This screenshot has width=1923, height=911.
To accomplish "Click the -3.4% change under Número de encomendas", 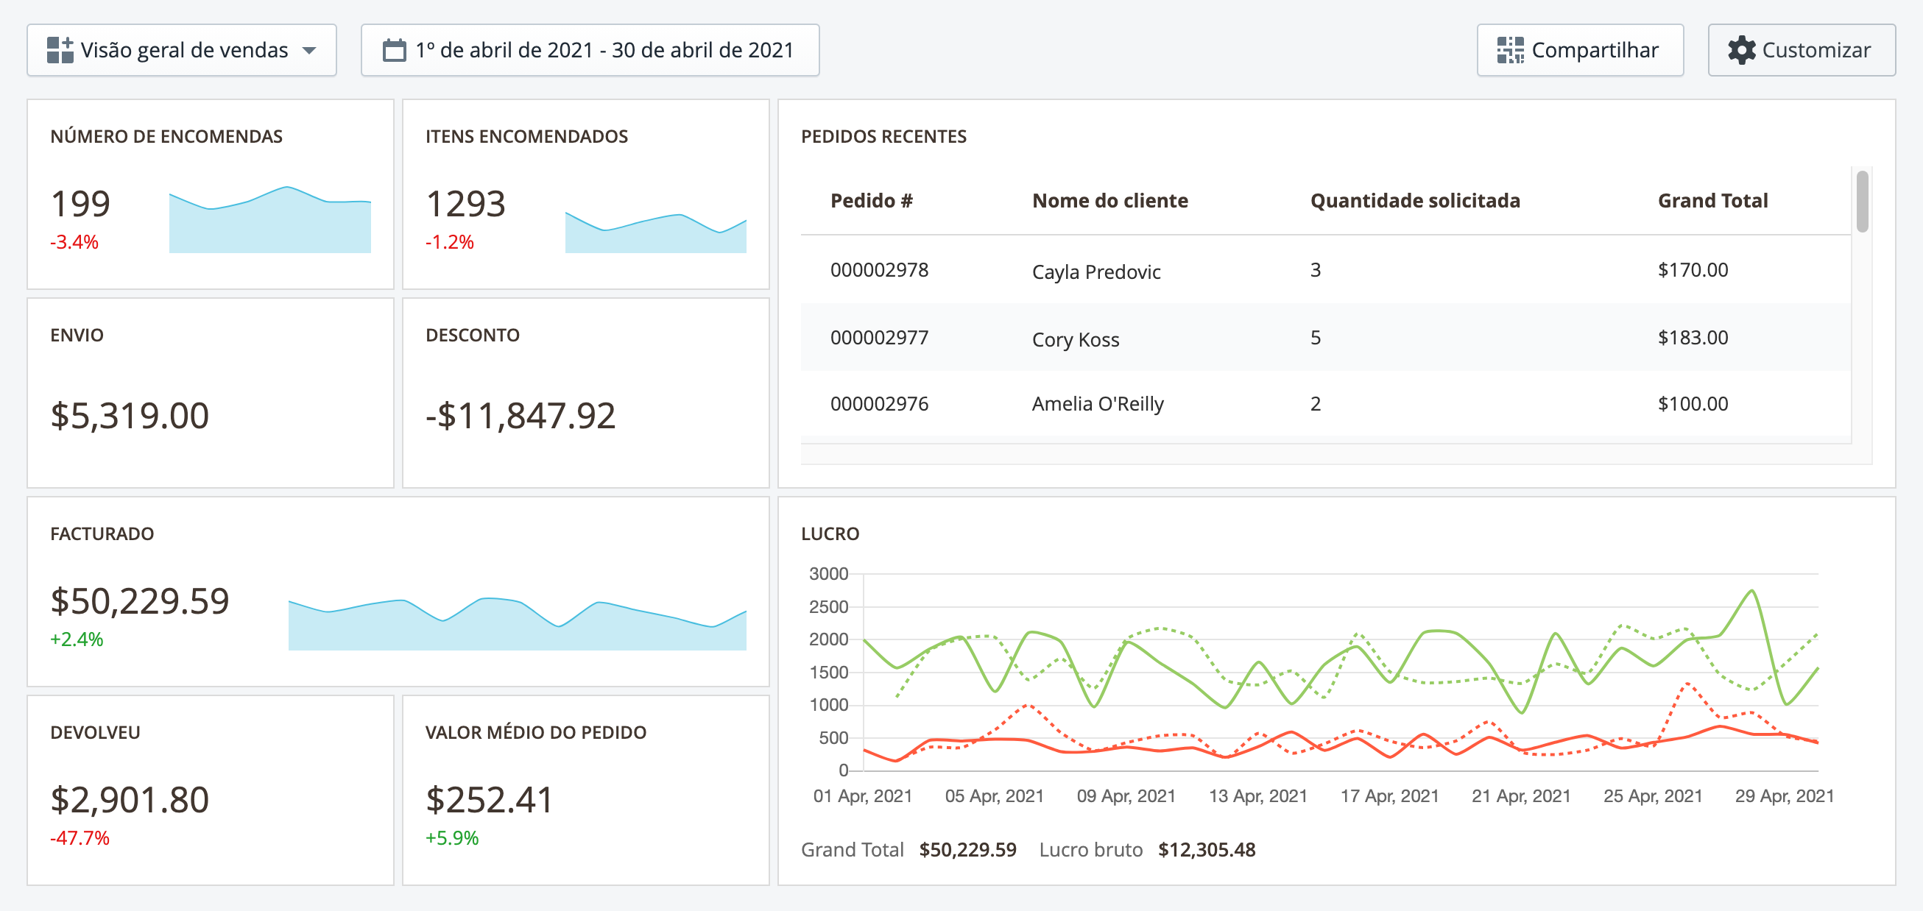I will [74, 242].
